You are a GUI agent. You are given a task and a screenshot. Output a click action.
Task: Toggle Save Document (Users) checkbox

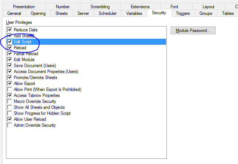[10, 66]
